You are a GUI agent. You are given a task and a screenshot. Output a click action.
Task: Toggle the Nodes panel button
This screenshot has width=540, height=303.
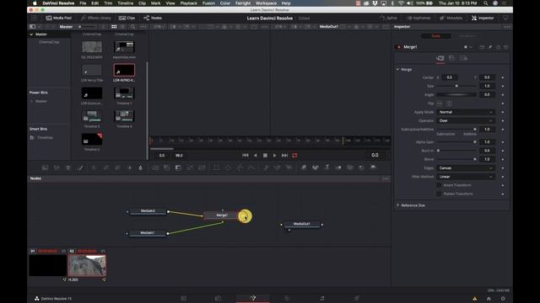[153, 18]
